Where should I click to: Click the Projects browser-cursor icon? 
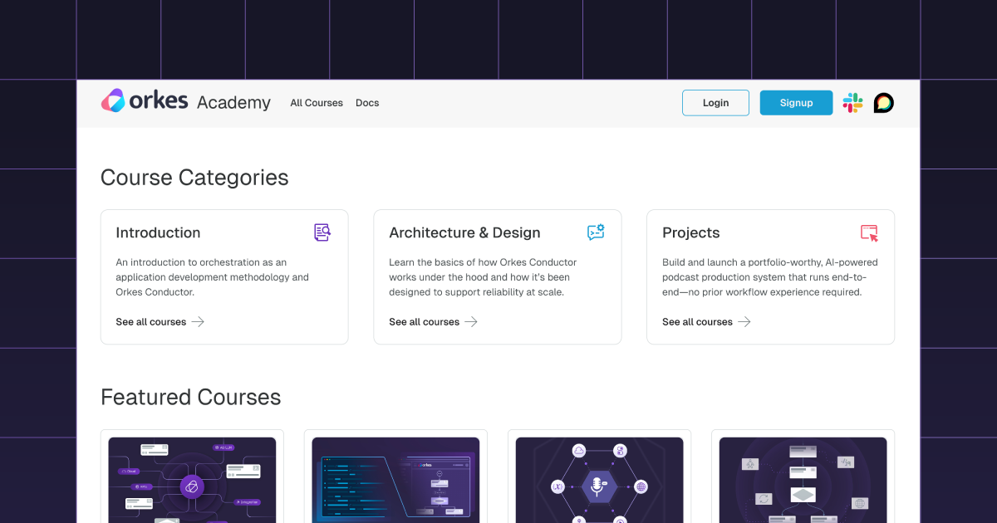(869, 232)
